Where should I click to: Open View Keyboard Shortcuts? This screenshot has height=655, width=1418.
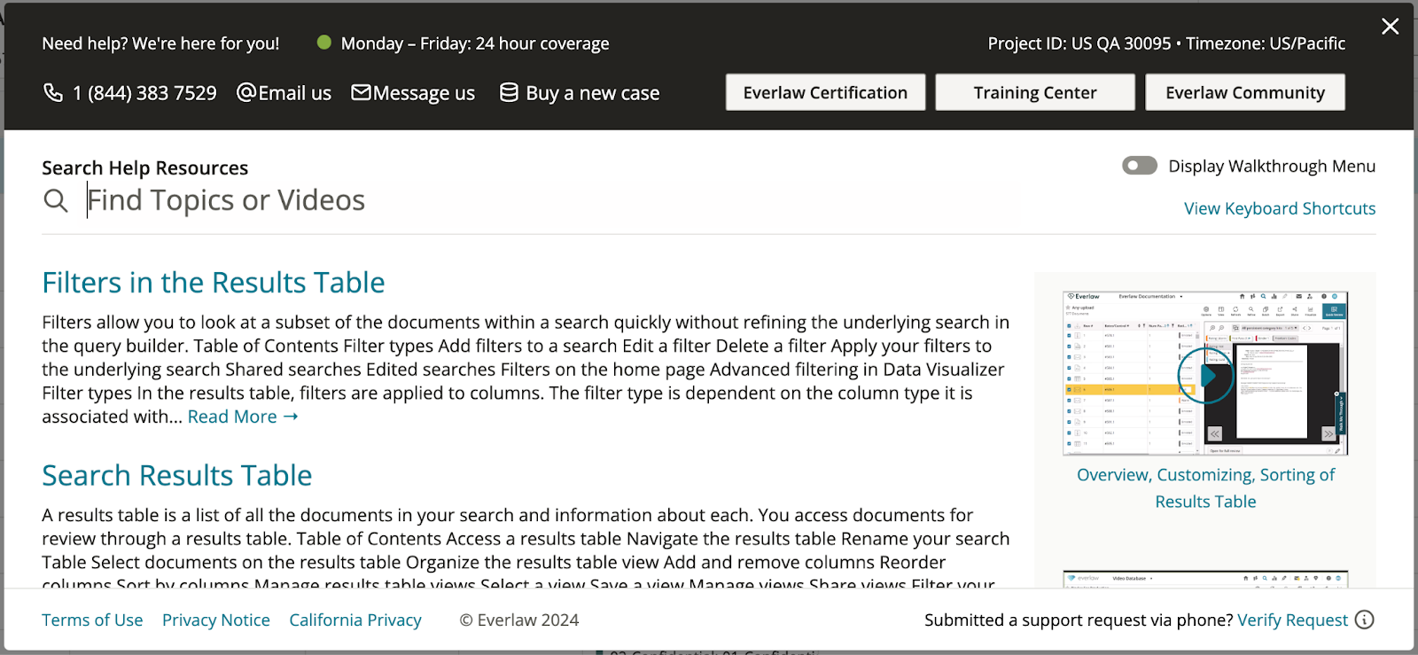[x=1279, y=208]
